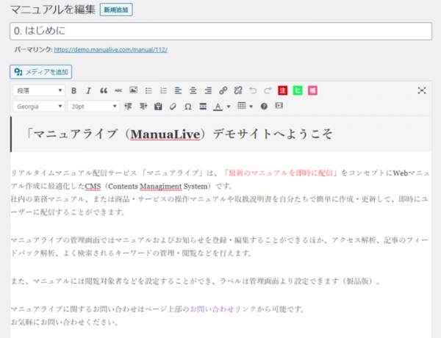Image resolution: width=441 pixels, height=338 pixels.
Task: Click the media embed icon after help
Action: 279,106
